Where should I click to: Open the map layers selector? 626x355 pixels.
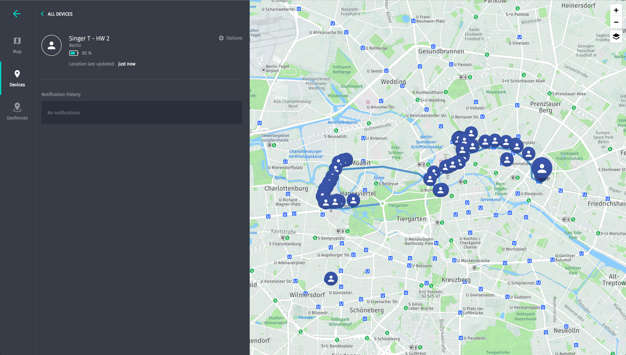[616, 37]
